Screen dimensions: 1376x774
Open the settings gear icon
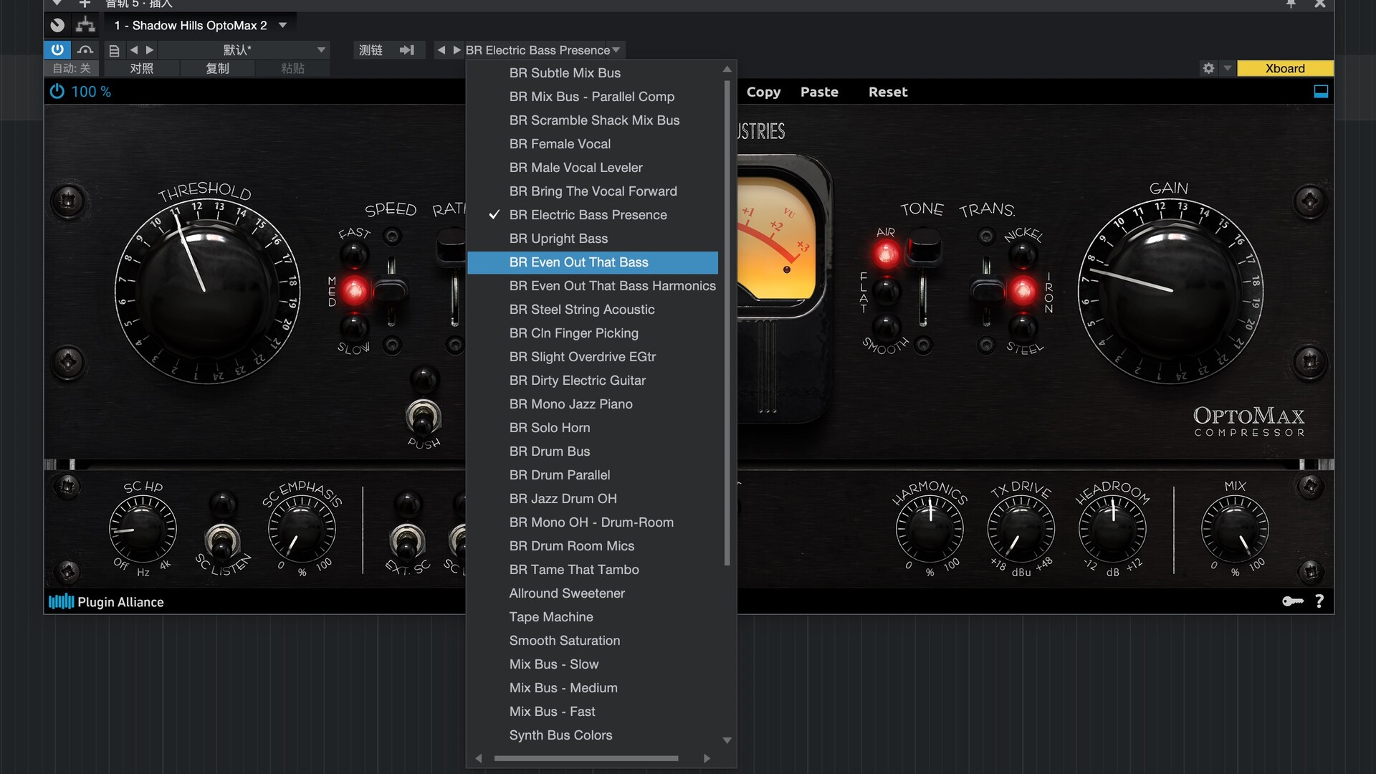click(x=1208, y=68)
